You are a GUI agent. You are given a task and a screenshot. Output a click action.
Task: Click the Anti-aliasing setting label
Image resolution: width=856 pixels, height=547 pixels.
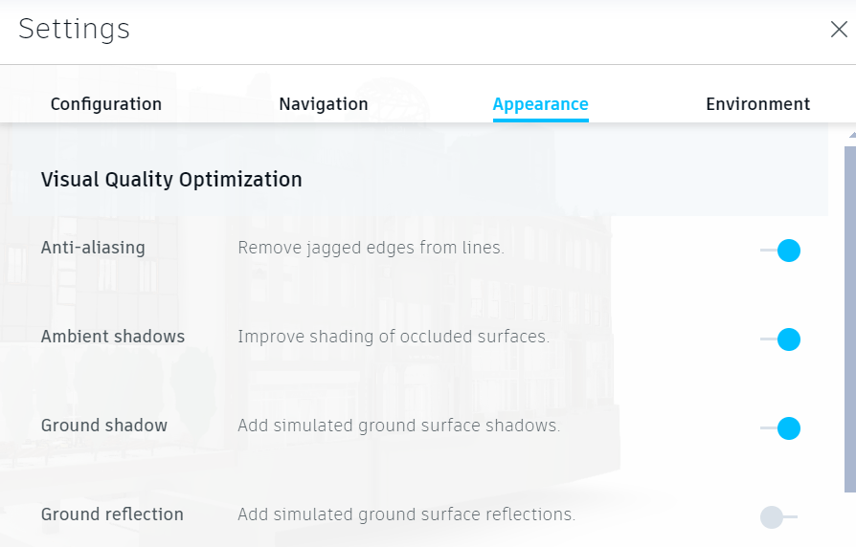click(93, 248)
